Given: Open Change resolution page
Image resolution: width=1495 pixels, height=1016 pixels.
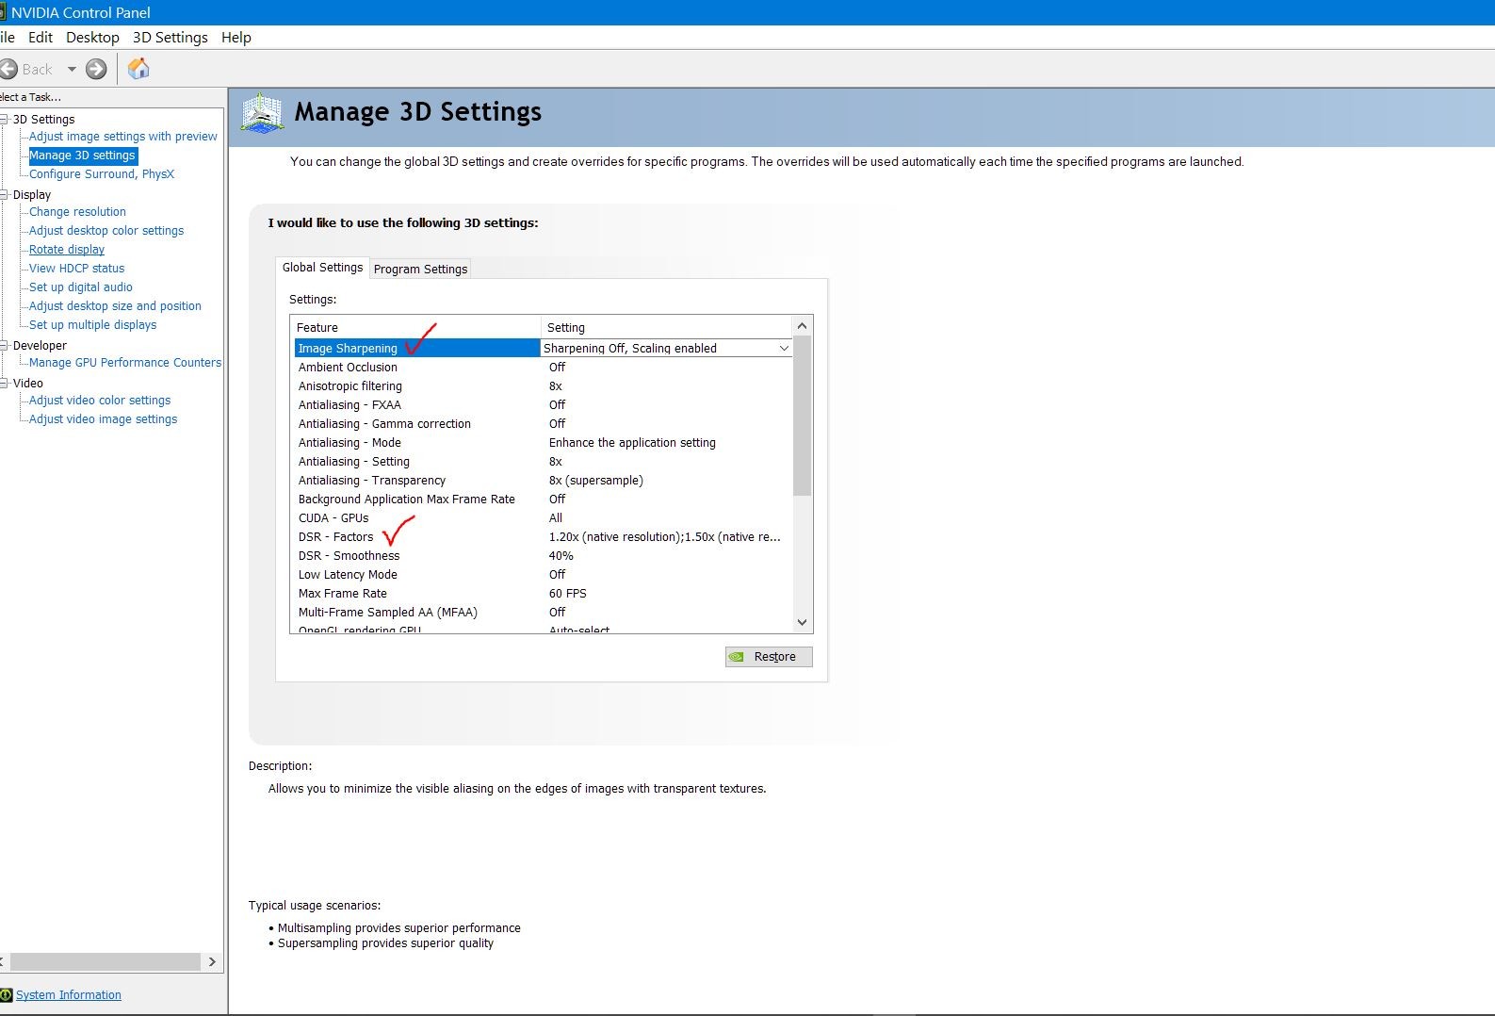Looking at the screenshot, I should click(77, 212).
